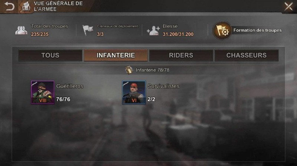Select the INFANTERIE tab

click(x=116, y=55)
